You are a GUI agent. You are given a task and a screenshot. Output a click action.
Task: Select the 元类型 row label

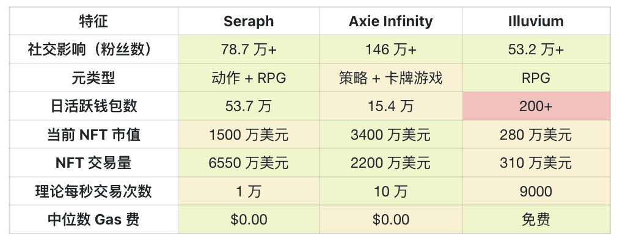93,78
